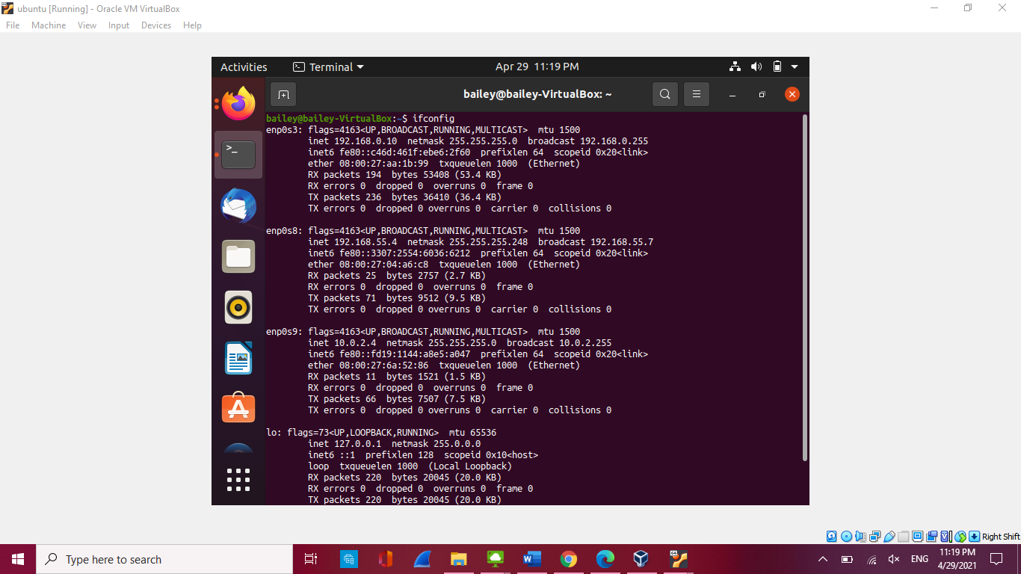Open Ubuntu Software store icon
1021x574 pixels.
238,409
